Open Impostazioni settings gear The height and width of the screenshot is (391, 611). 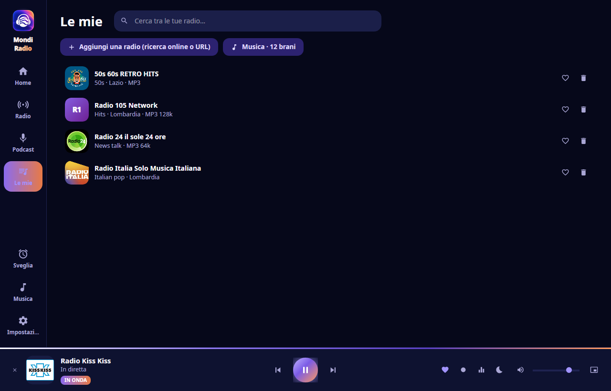[x=23, y=326]
